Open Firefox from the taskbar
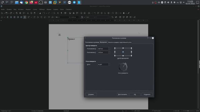The height and width of the screenshot is (112, 200). (31, 2)
